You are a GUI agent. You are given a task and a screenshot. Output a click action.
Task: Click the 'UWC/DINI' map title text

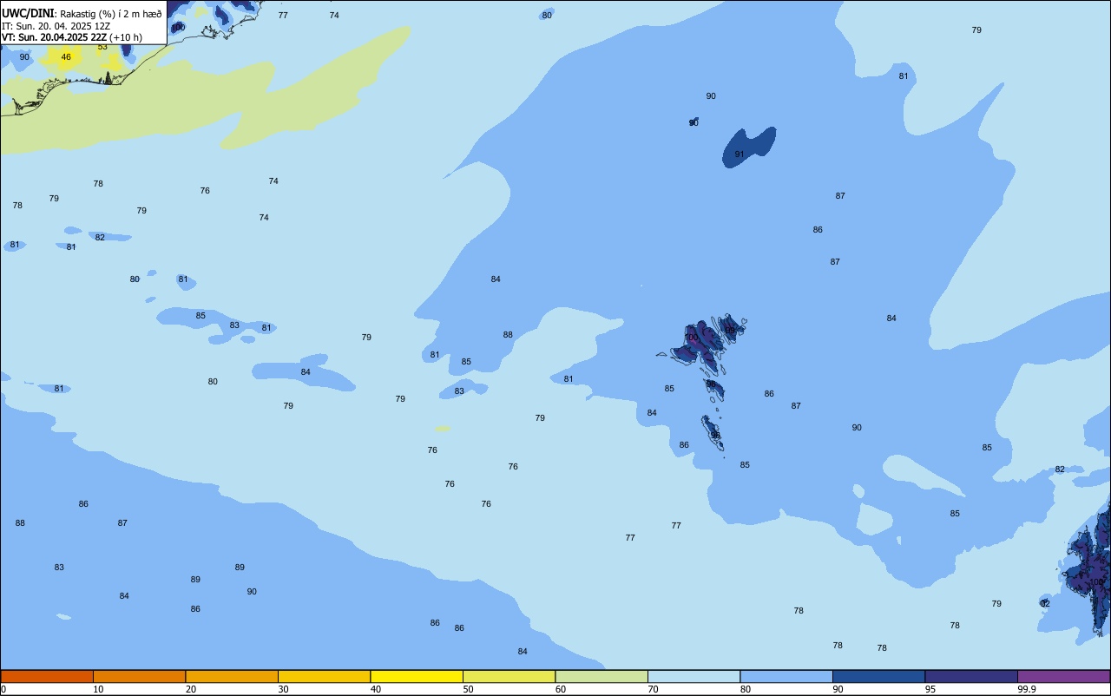[x=29, y=14]
